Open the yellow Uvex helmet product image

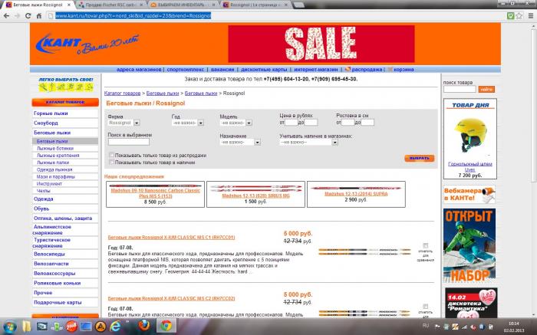point(470,136)
